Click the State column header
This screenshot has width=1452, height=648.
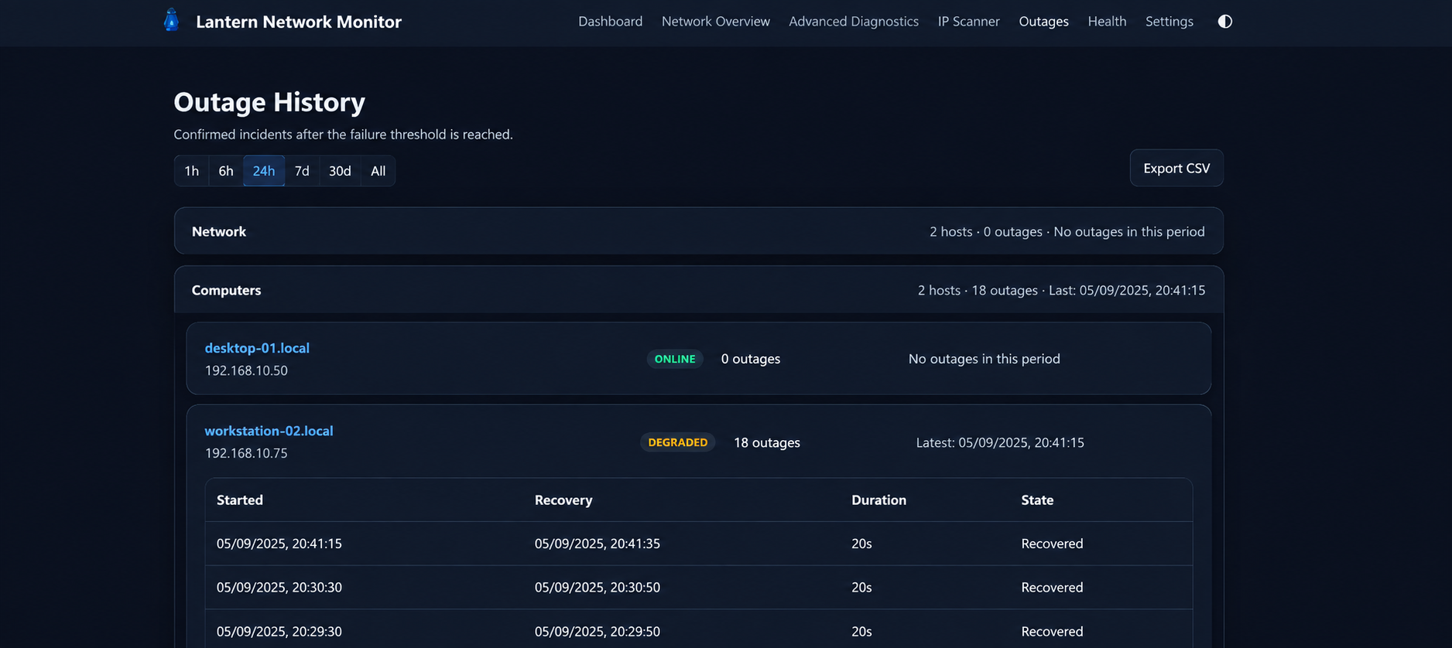(1037, 500)
